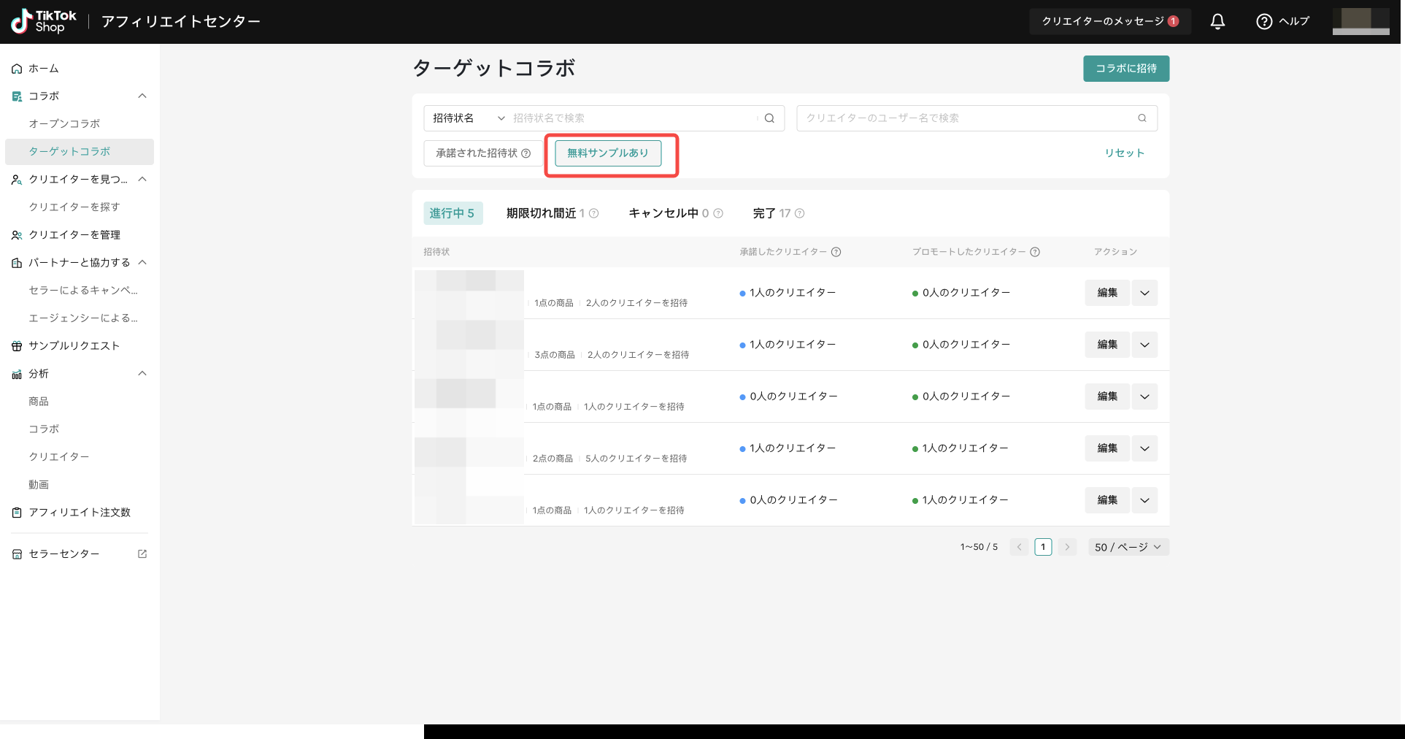Open オープンコラボ in the sidebar
The image size is (1405, 739).
64,124
